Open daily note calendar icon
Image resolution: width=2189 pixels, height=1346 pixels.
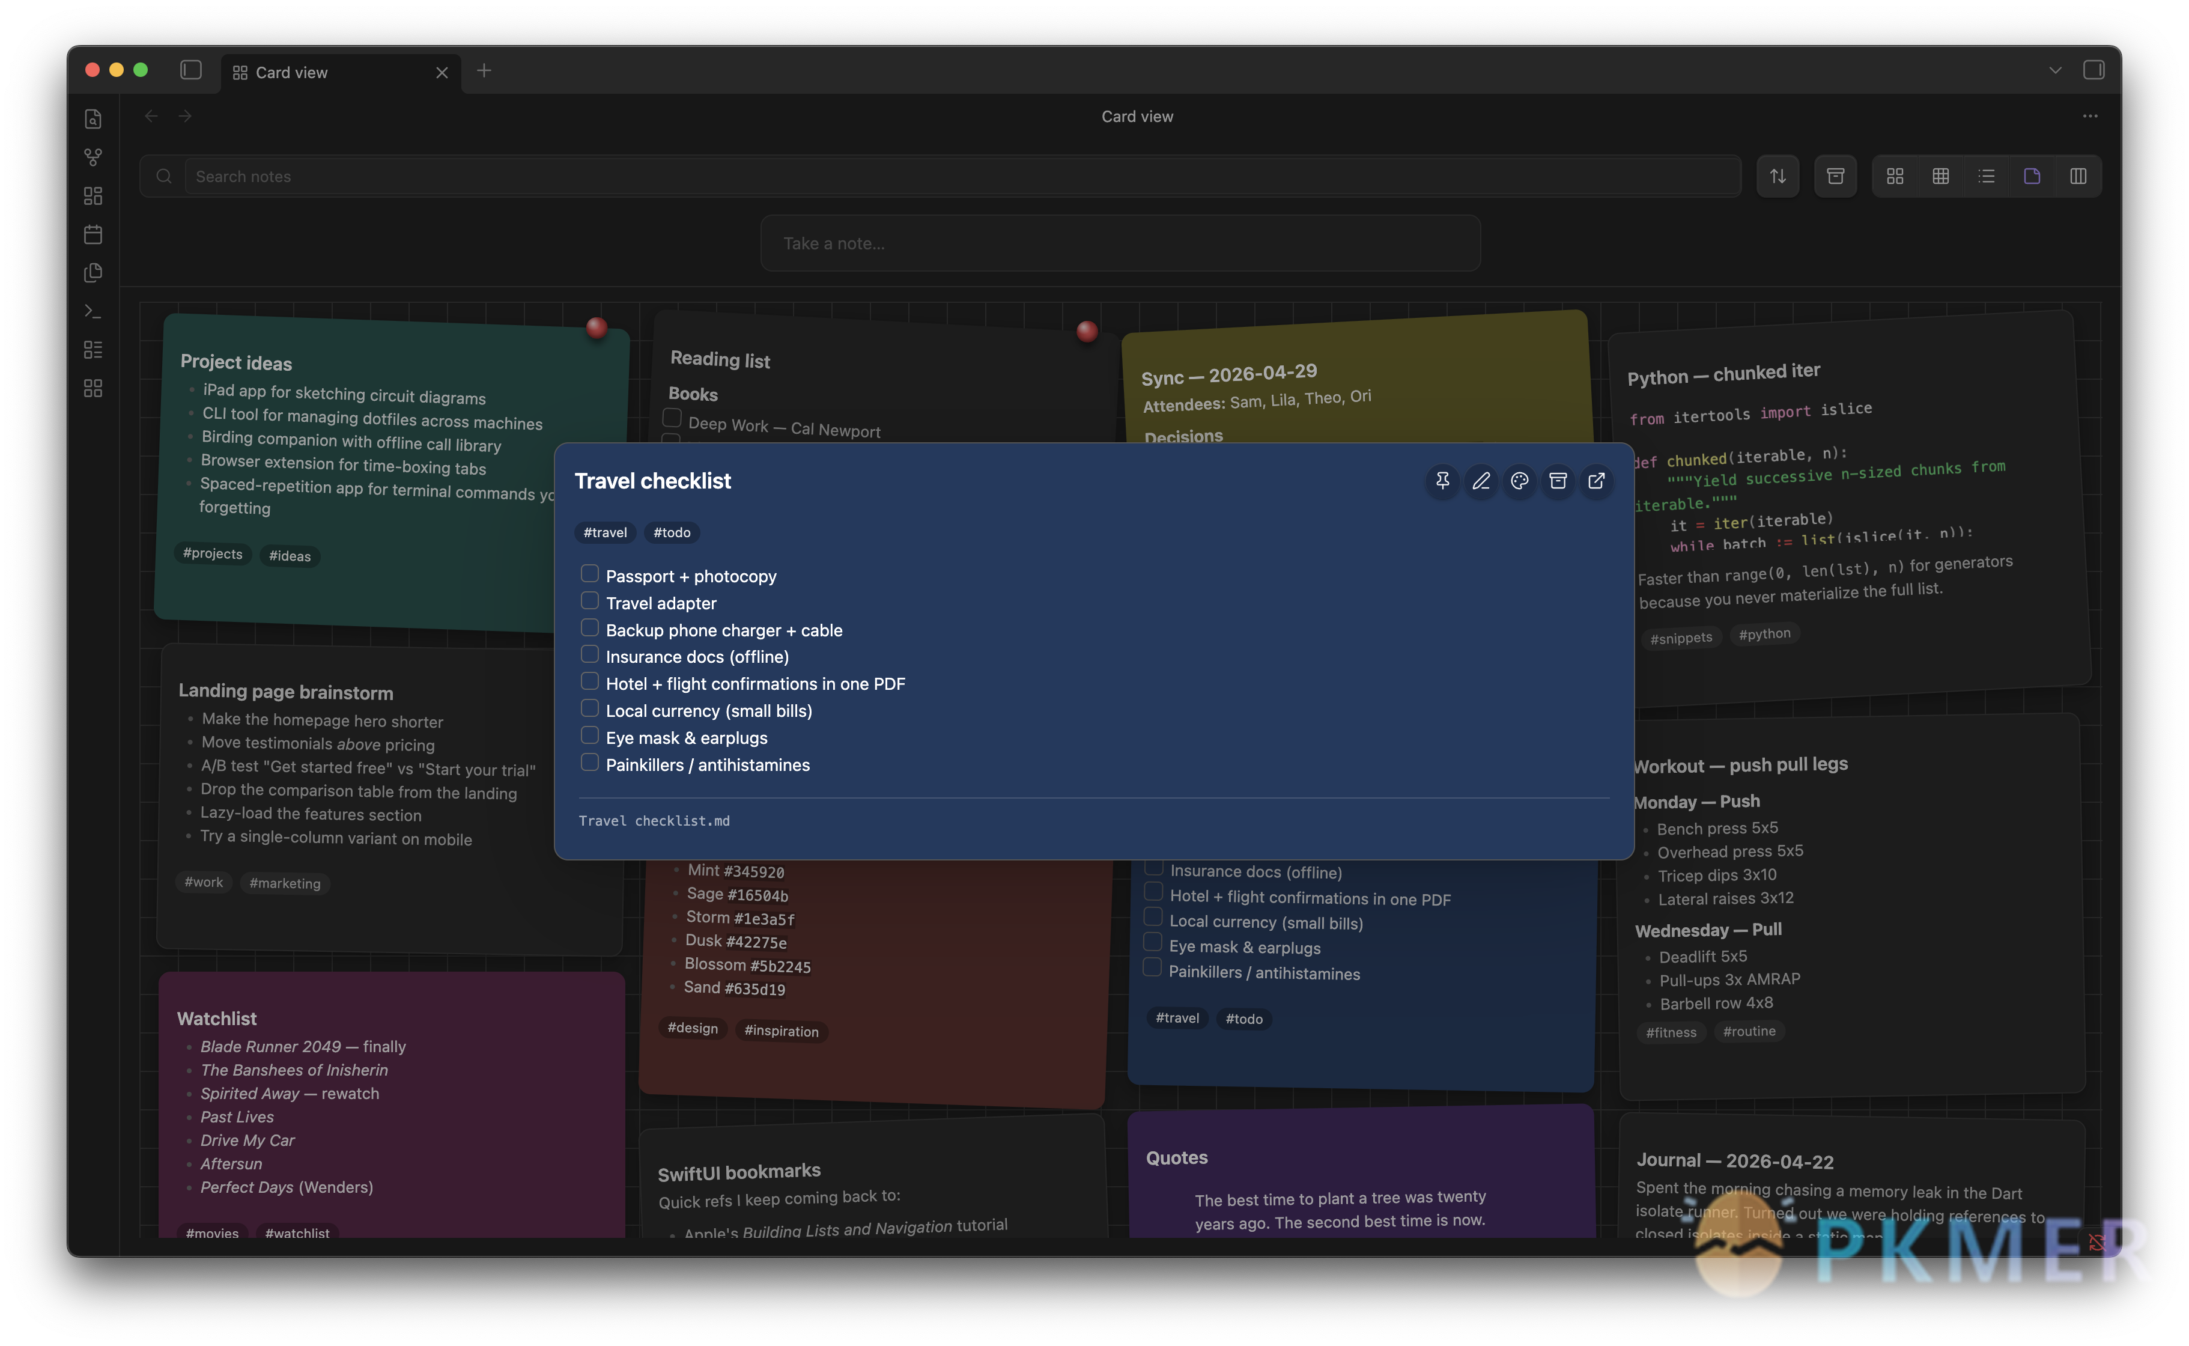pos(93,234)
